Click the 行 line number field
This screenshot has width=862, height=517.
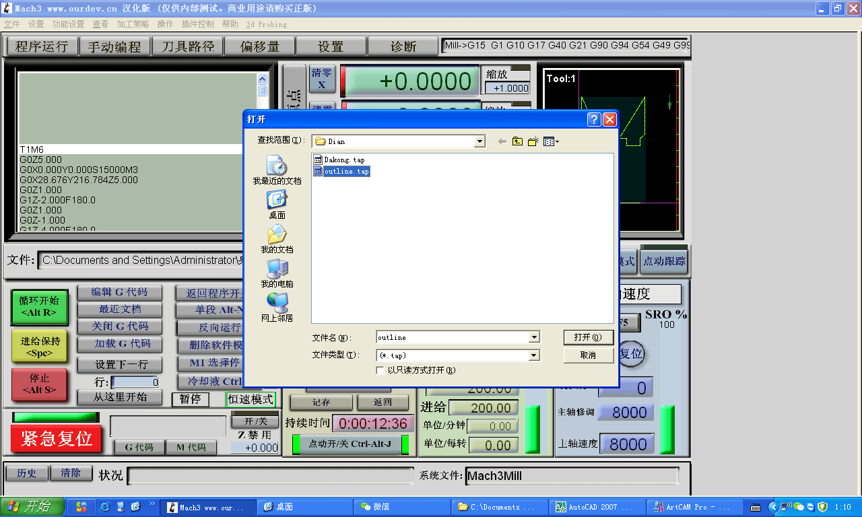click(x=135, y=382)
